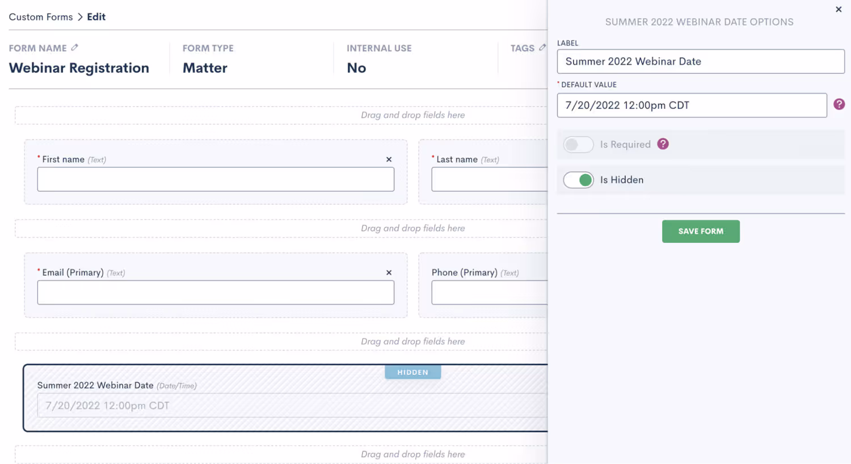Save the form
851x464 pixels.
pos(701,231)
